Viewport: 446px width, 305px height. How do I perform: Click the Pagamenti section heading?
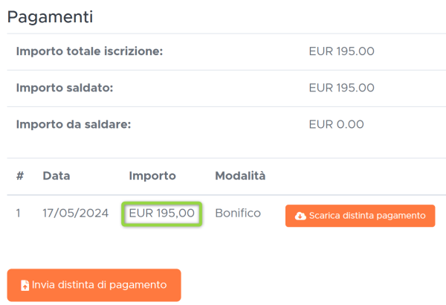coord(50,17)
